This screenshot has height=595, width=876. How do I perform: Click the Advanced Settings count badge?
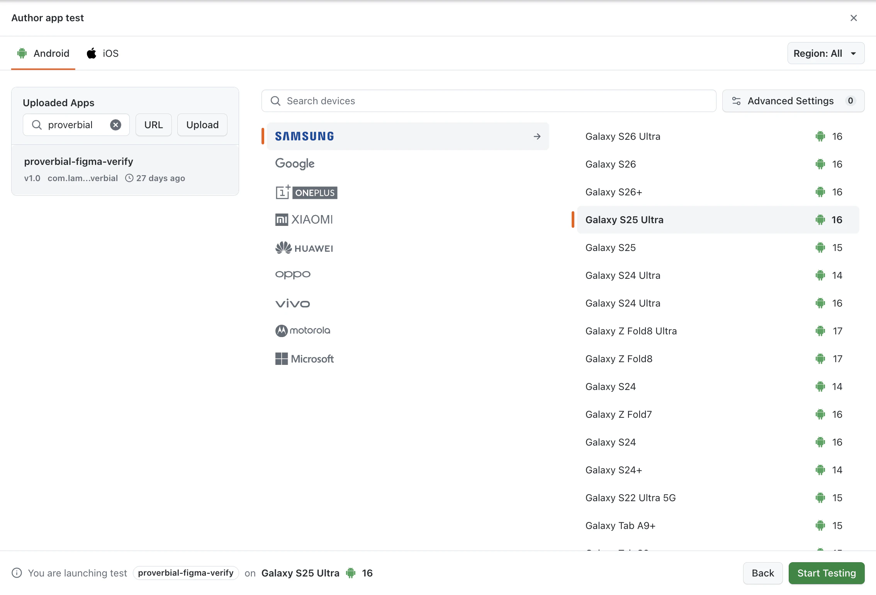tap(851, 101)
